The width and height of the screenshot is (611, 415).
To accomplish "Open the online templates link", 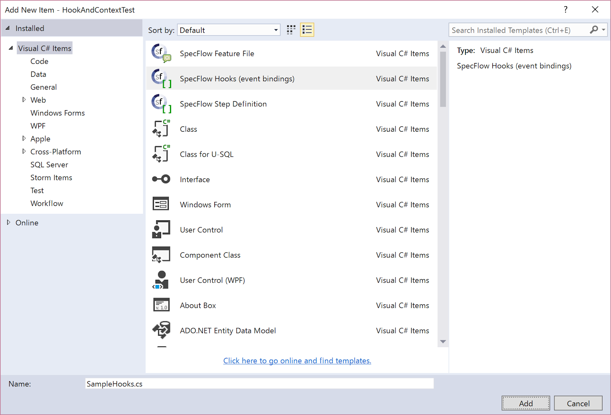I will [297, 361].
